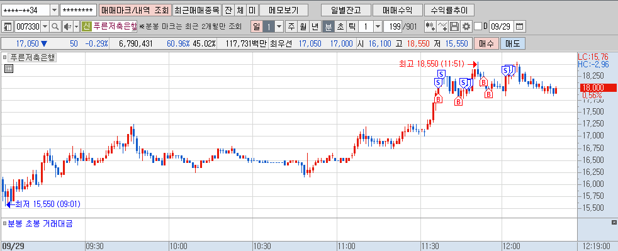Add candlestick chart indicator icon

click(430, 27)
